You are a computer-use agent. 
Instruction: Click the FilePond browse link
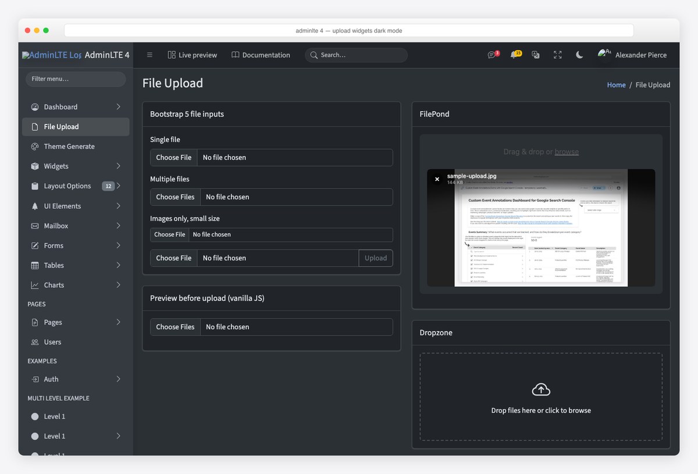[x=567, y=152]
